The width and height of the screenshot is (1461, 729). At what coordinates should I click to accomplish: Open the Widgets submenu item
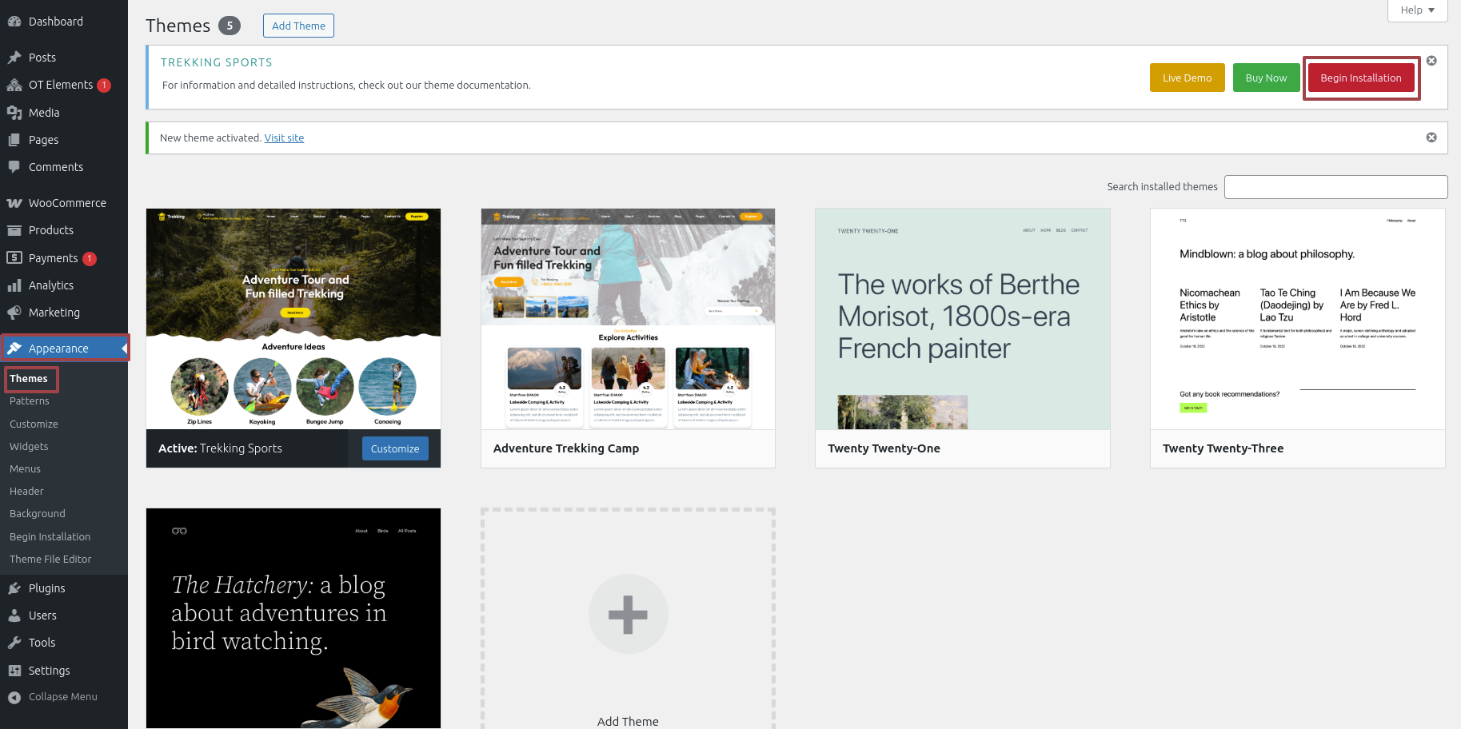pos(29,447)
